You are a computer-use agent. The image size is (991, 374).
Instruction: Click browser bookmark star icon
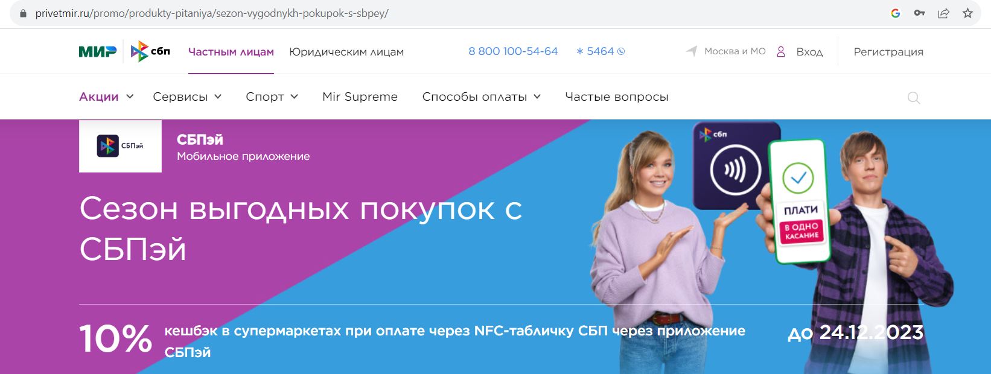pos(967,13)
